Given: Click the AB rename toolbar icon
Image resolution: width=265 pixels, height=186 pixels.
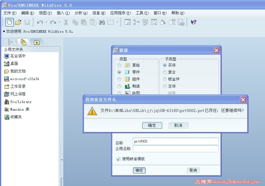Looking at the screenshot, I should tap(172, 22).
